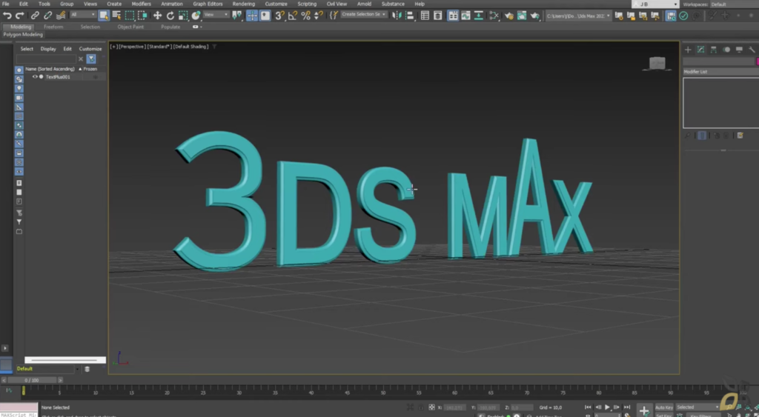This screenshot has width=759, height=417.
Task: Open the Modifier List dropdown
Action: (x=720, y=72)
